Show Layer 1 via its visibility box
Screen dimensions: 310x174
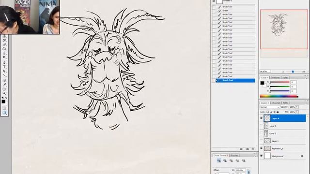(x=261, y=141)
